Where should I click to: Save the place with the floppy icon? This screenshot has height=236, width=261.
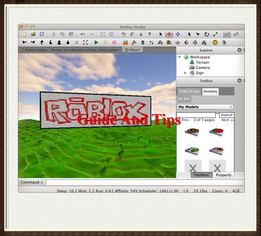tap(42, 34)
